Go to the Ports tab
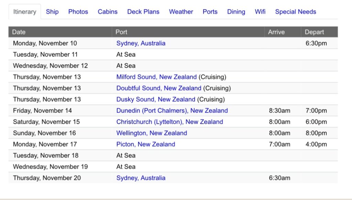 210,12
